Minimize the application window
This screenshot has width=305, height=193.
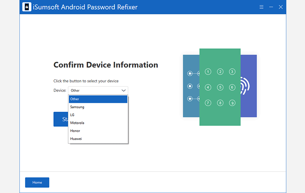271,7
